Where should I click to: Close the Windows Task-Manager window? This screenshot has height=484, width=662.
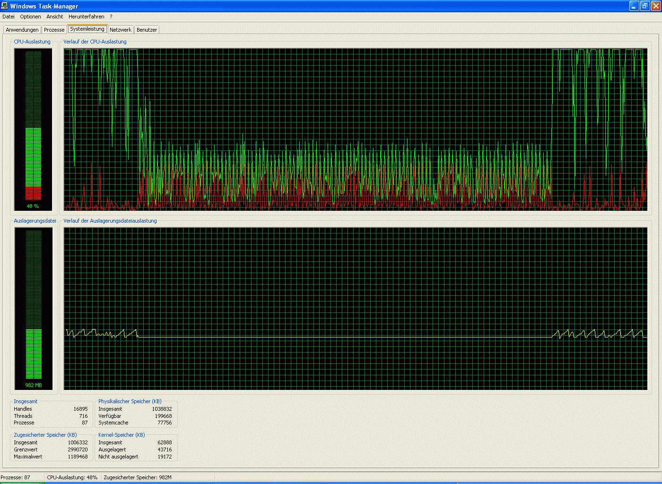[x=656, y=6]
